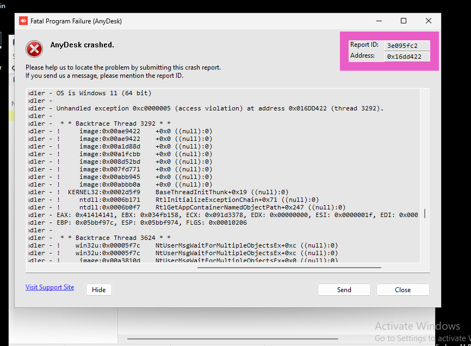Click the AnyDesk logo in title bar
Screen dimensions: 471x346
[23, 21]
